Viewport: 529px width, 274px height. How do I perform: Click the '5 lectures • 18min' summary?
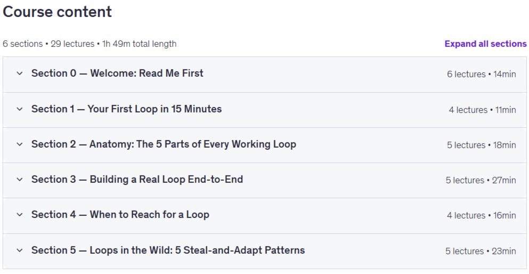[x=482, y=145]
